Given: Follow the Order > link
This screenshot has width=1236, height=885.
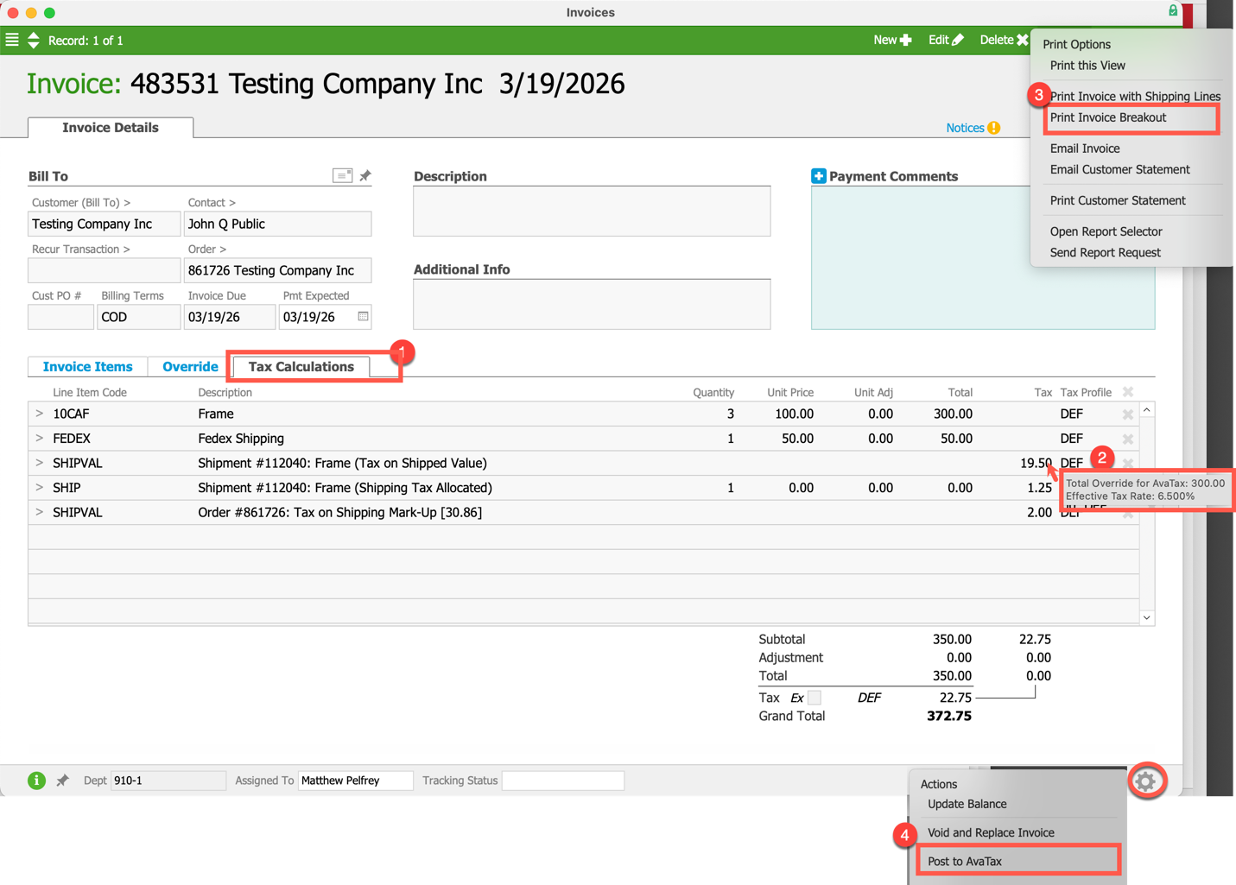Looking at the screenshot, I should coord(207,250).
